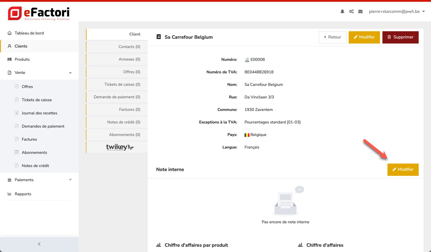
Task: Click the notification bell icon
Action: (x=342, y=11)
